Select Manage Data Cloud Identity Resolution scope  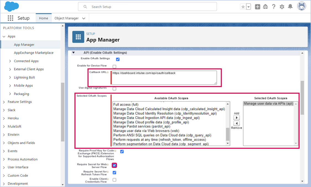165,113
